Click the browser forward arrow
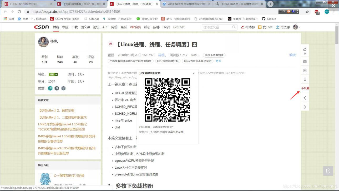The image size is (339, 191). pos(12,12)
